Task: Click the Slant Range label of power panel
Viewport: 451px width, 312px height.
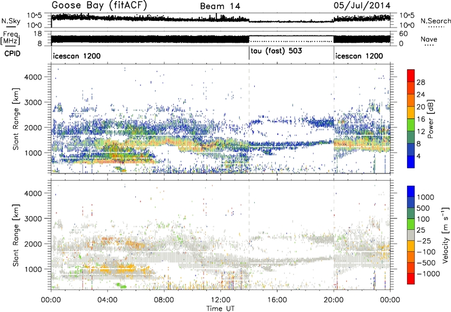Action: [16, 119]
